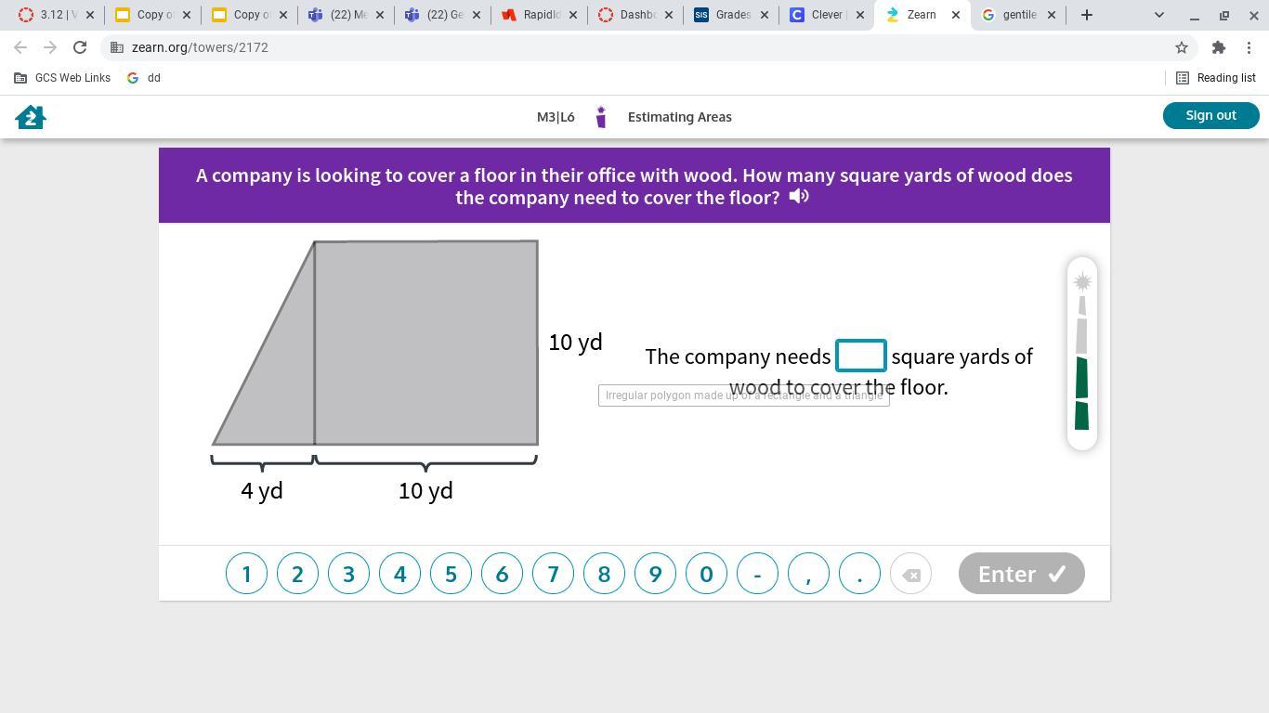Open the Reading list
The width and height of the screenshot is (1269, 713).
click(1216, 78)
